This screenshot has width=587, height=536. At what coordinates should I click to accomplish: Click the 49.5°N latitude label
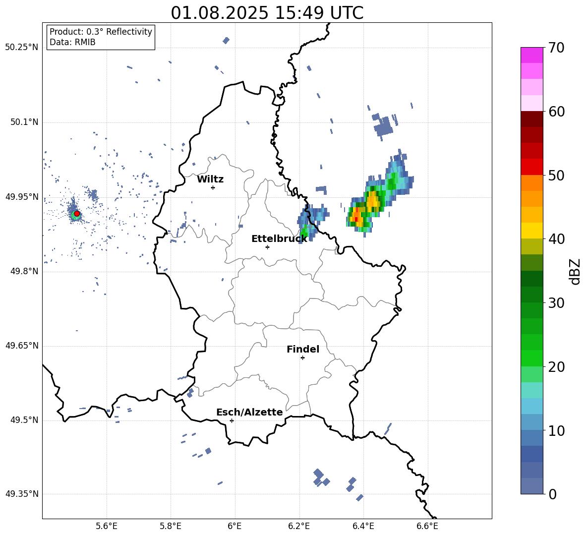point(24,420)
